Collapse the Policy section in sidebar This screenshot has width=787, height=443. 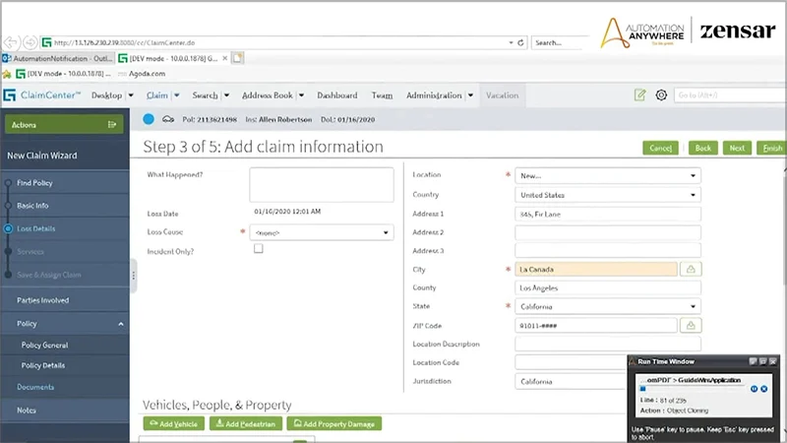[x=121, y=324]
